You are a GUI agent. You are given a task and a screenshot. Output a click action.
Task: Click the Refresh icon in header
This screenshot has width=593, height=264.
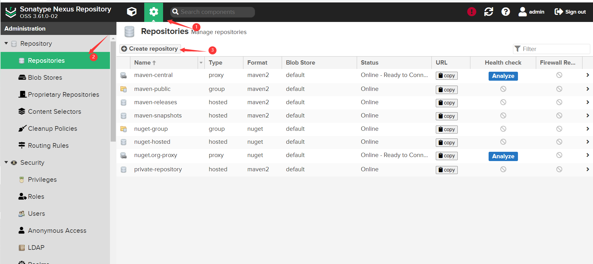489,12
